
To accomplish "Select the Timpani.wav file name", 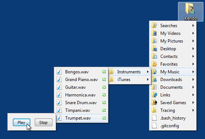I will (78, 110).
